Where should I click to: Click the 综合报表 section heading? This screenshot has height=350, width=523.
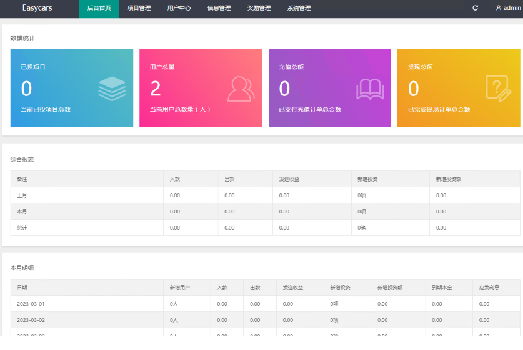(22, 159)
